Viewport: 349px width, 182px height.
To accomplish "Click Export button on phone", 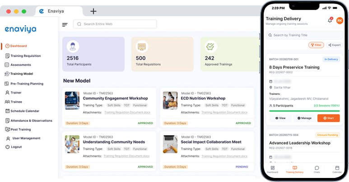I will pyautogui.click(x=334, y=45).
